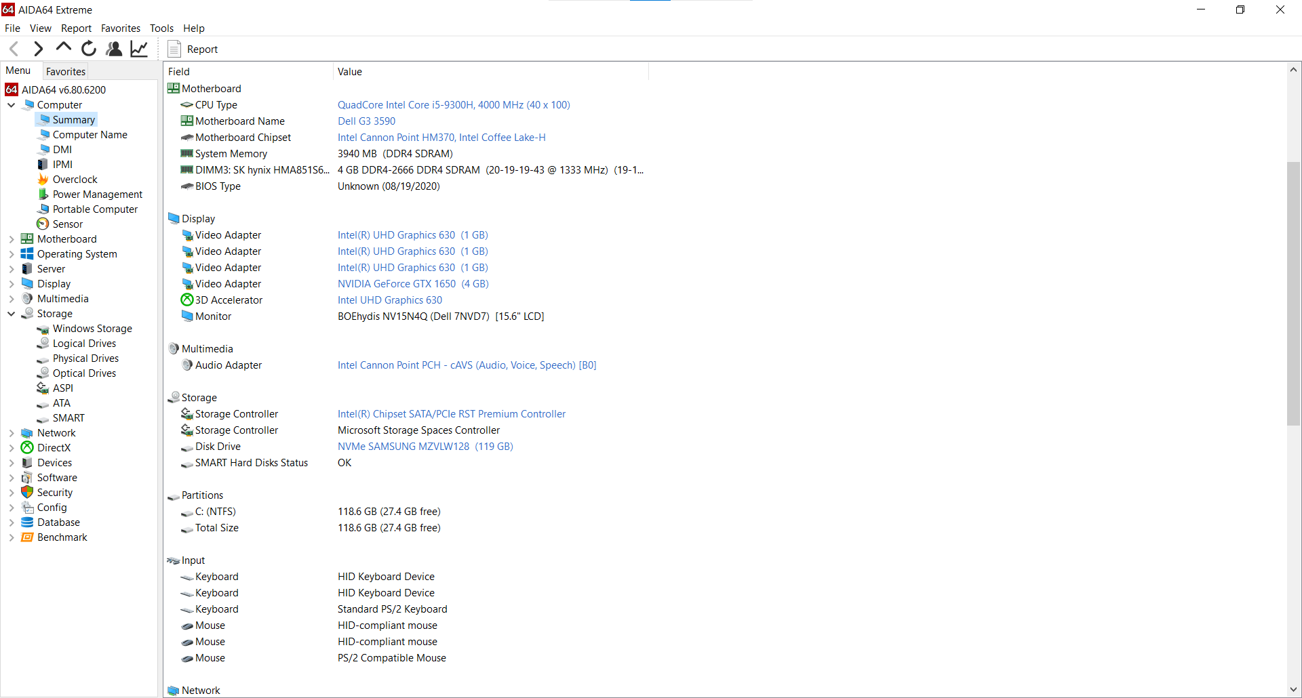Click the Up level arrow icon
The image size is (1302, 698).
(x=64, y=47)
